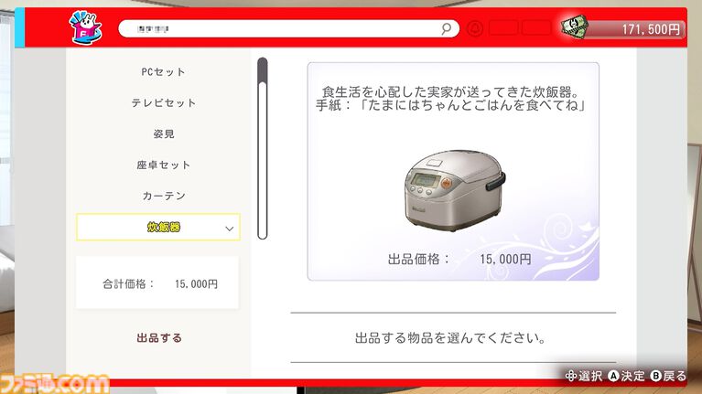Click the 出品する listing button
The height and width of the screenshot is (394, 702).
(159, 337)
